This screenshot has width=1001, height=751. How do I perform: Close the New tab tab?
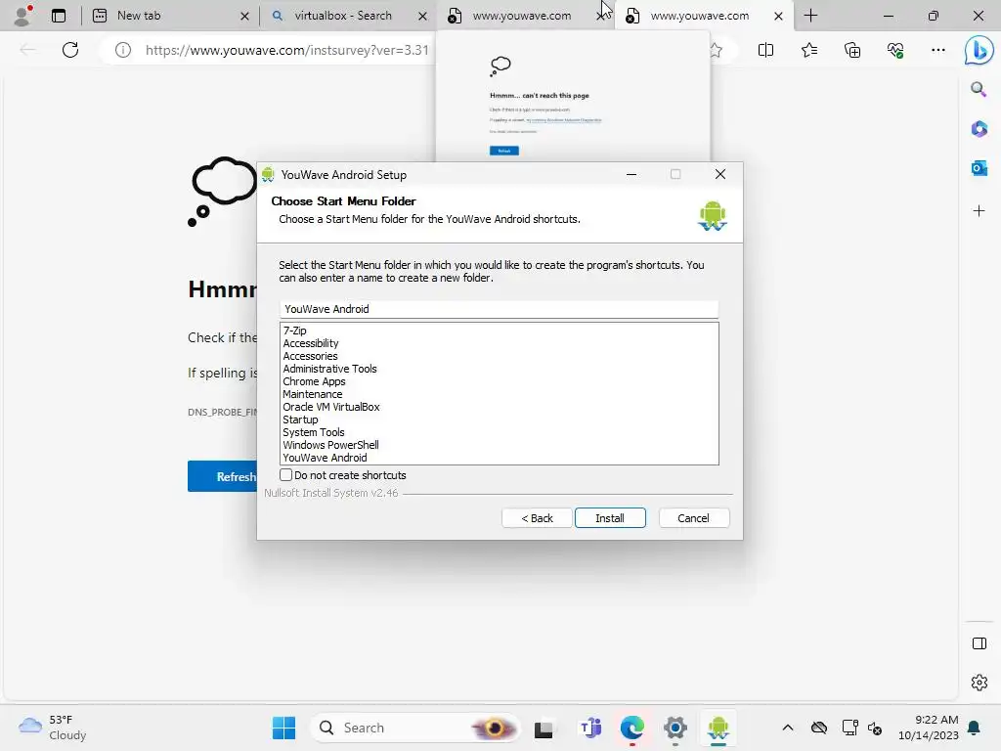(x=244, y=16)
